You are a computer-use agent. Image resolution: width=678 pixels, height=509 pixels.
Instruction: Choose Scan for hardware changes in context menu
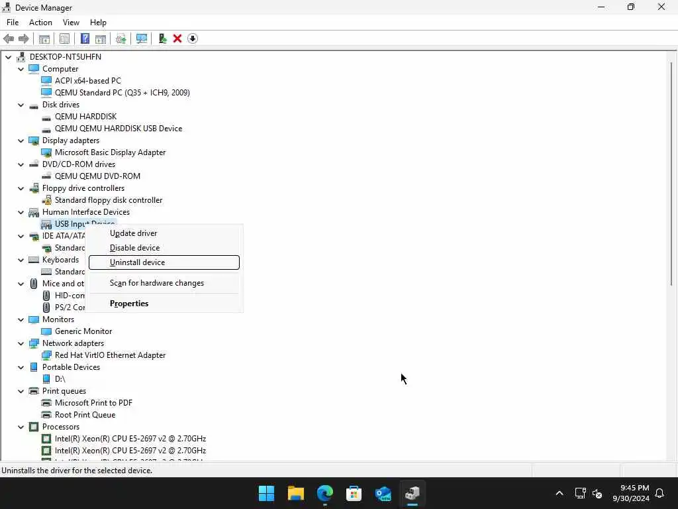click(164, 283)
